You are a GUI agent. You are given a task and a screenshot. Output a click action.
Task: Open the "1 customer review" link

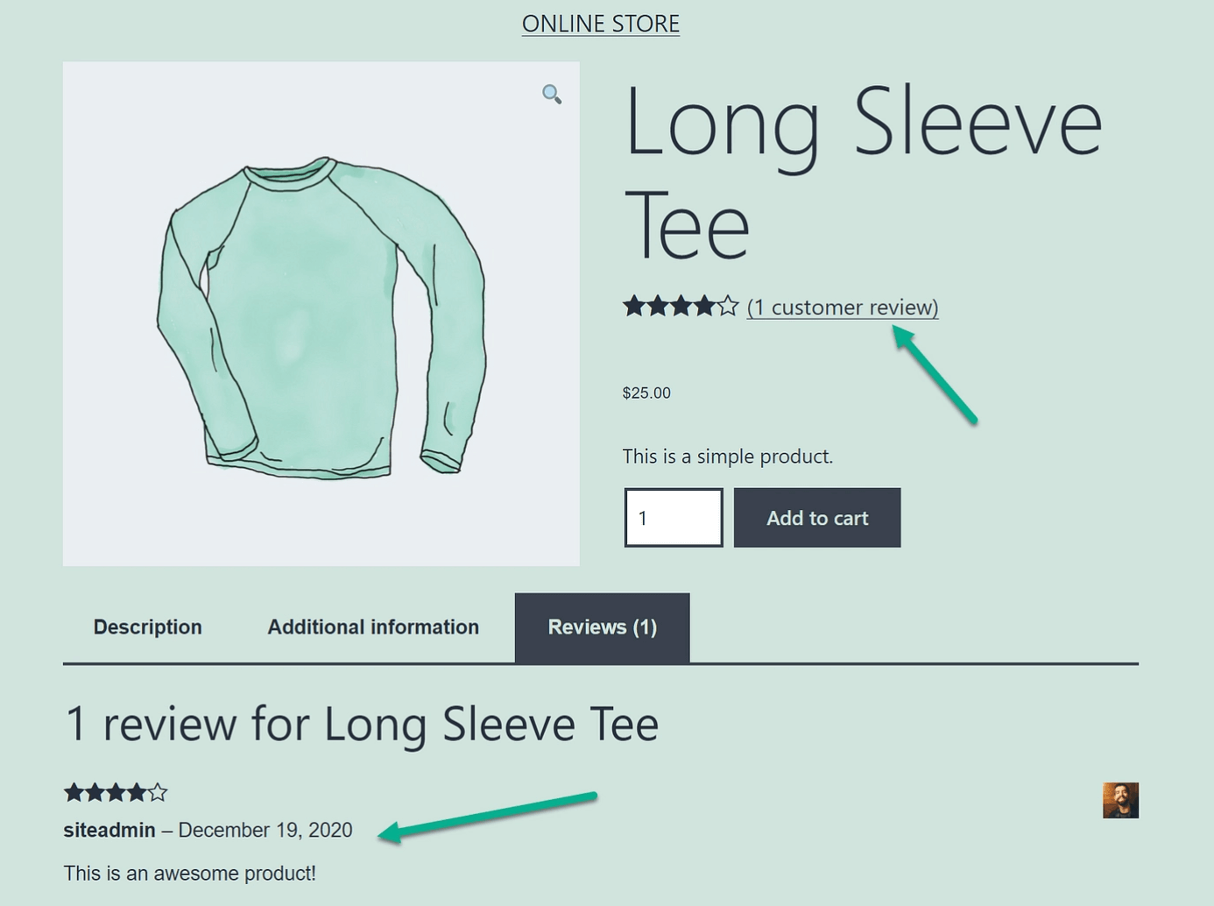(843, 308)
